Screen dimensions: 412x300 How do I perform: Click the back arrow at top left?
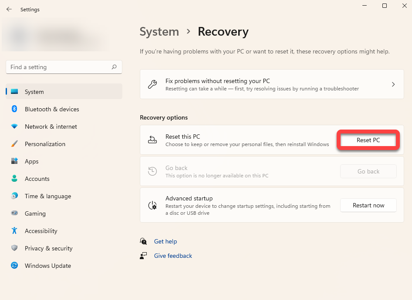coord(9,9)
